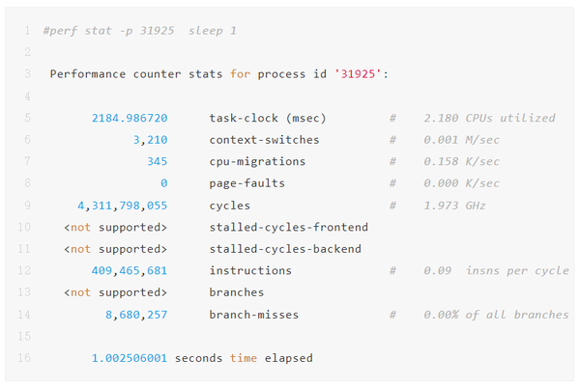Click the perf stat command on line 1
This screenshot has height=387, width=580.
[140, 31]
